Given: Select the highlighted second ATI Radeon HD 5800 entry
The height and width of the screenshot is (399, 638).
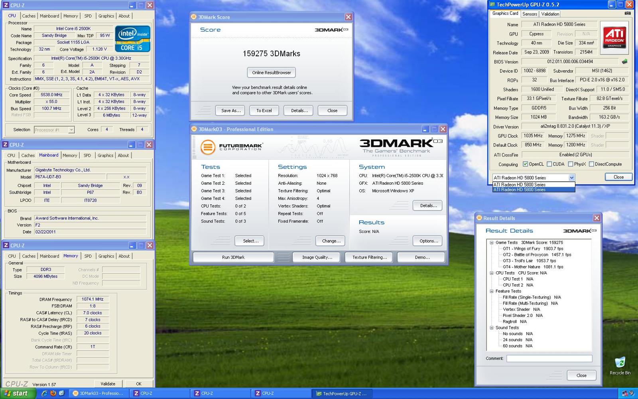Looking at the screenshot, I should point(534,190).
